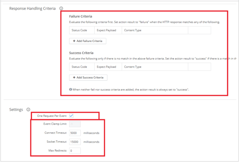
Task: Click the failure criteria description sentence
Action: tap(144, 22)
